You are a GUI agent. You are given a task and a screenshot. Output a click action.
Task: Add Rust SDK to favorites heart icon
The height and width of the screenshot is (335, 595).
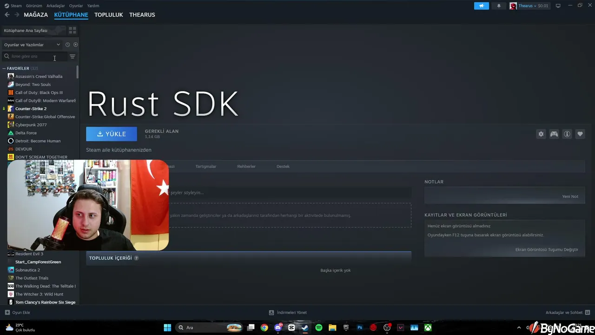[x=580, y=134]
